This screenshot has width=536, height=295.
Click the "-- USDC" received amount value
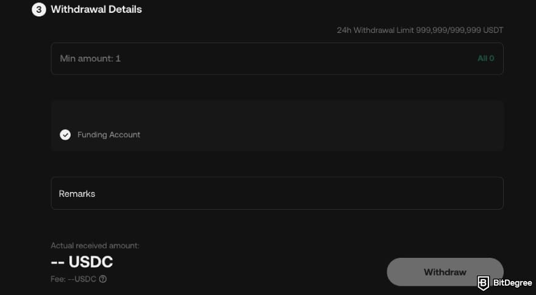click(82, 263)
